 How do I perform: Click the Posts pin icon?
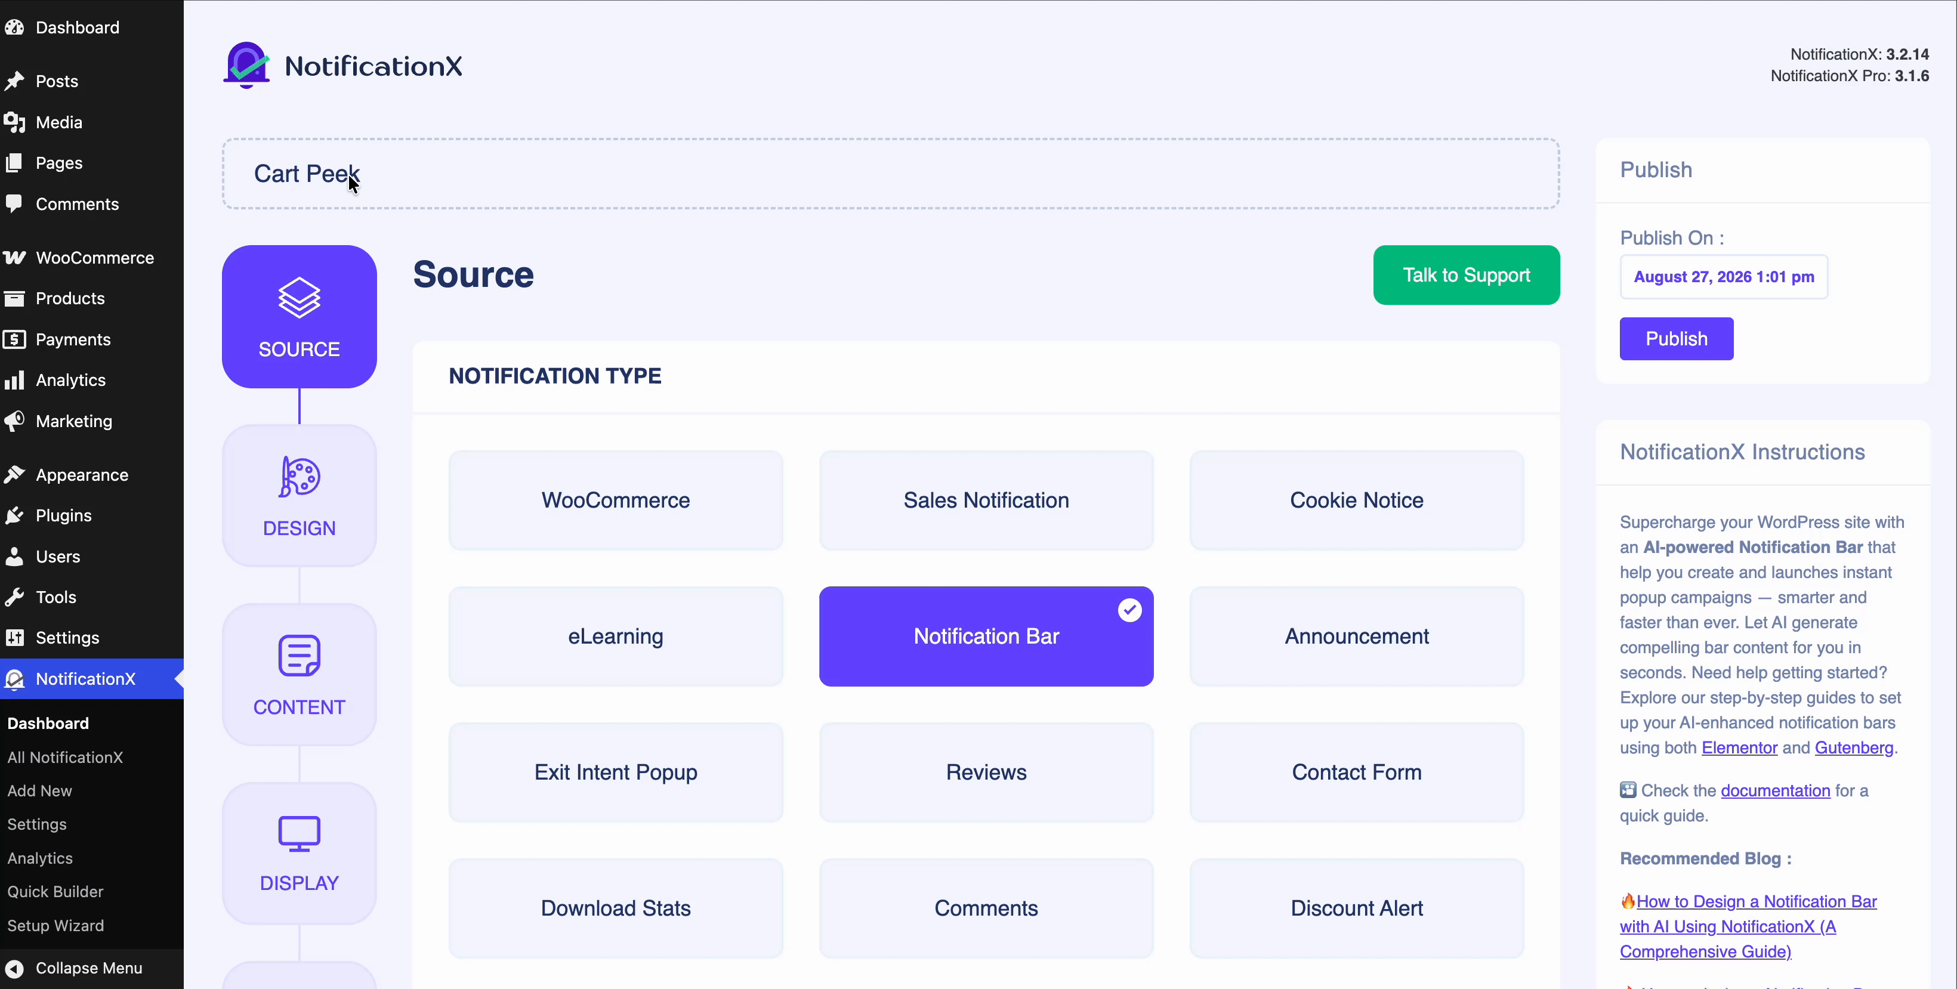coord(14,81)
